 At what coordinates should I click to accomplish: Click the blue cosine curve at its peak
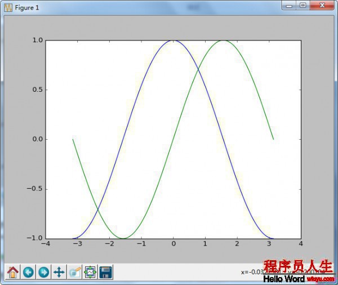[174, 41]
